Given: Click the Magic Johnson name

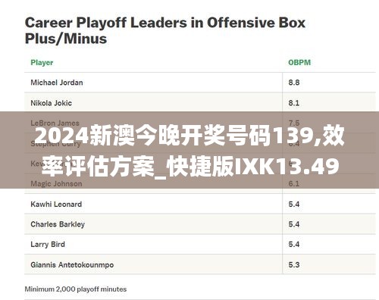Looking at the screenshot, I should click(56, 183).
